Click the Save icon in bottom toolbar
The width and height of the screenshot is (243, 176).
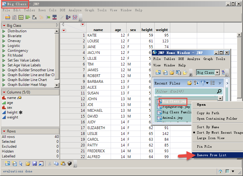pos(35,164)
